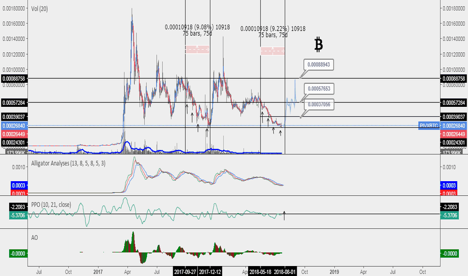Click the 0.00160000 tick on the right price axis

point(453,23)
